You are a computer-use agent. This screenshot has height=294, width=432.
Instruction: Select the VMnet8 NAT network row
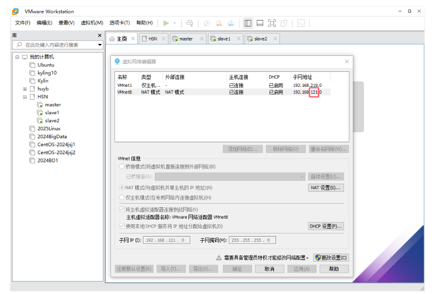(222, 92)
